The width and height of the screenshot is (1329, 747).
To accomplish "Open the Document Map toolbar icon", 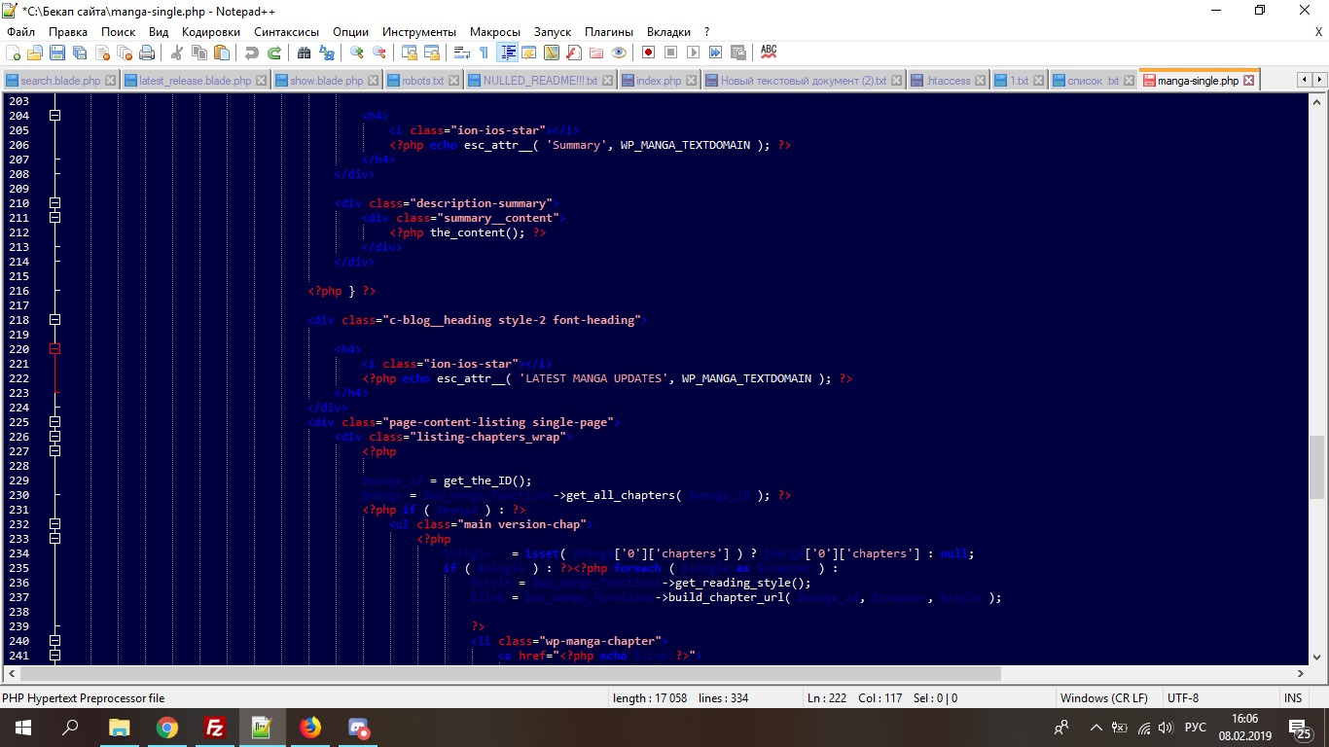I will click(552, 53).
